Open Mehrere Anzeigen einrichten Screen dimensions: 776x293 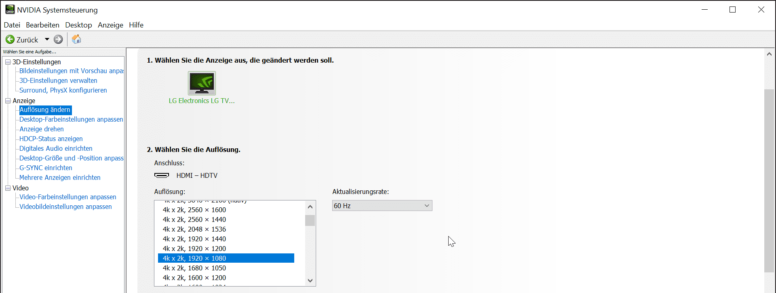[60, 177]
